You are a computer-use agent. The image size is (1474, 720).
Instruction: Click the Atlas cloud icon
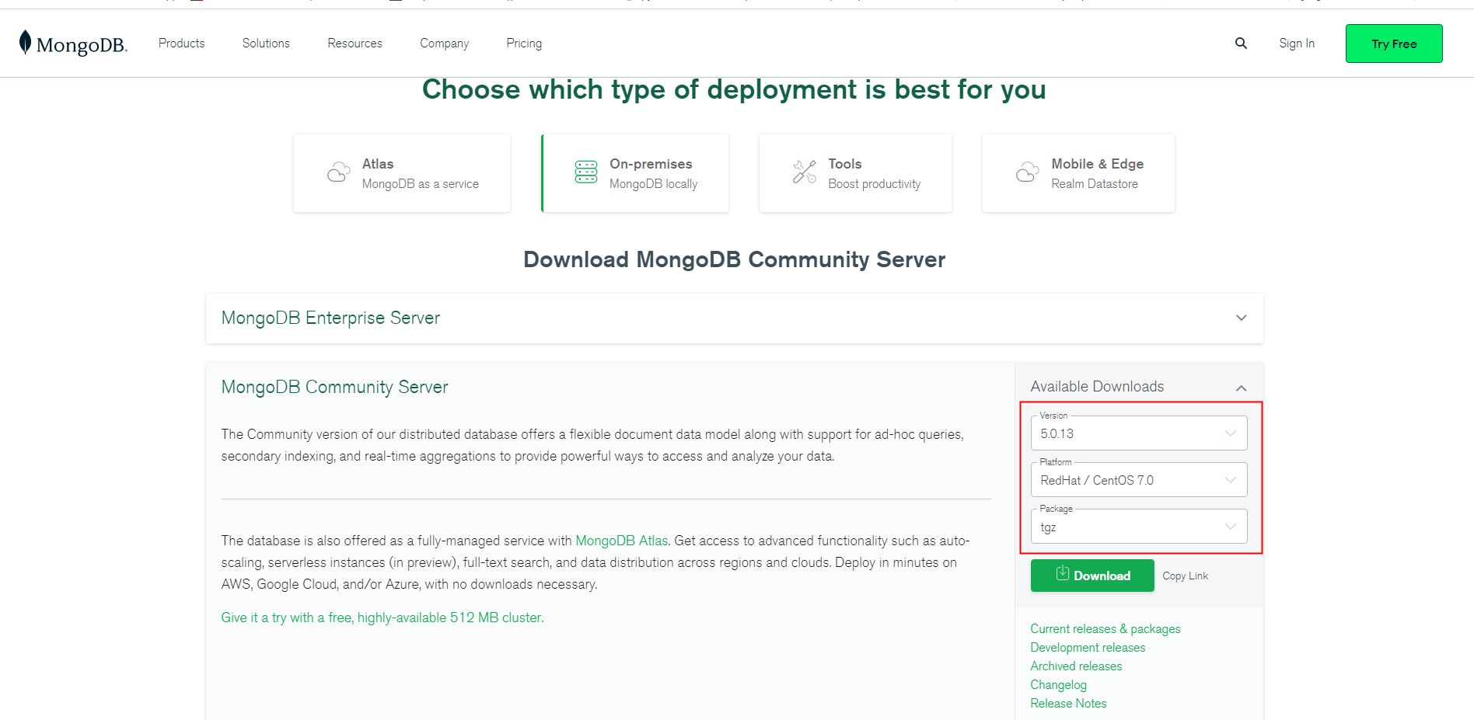339,172
